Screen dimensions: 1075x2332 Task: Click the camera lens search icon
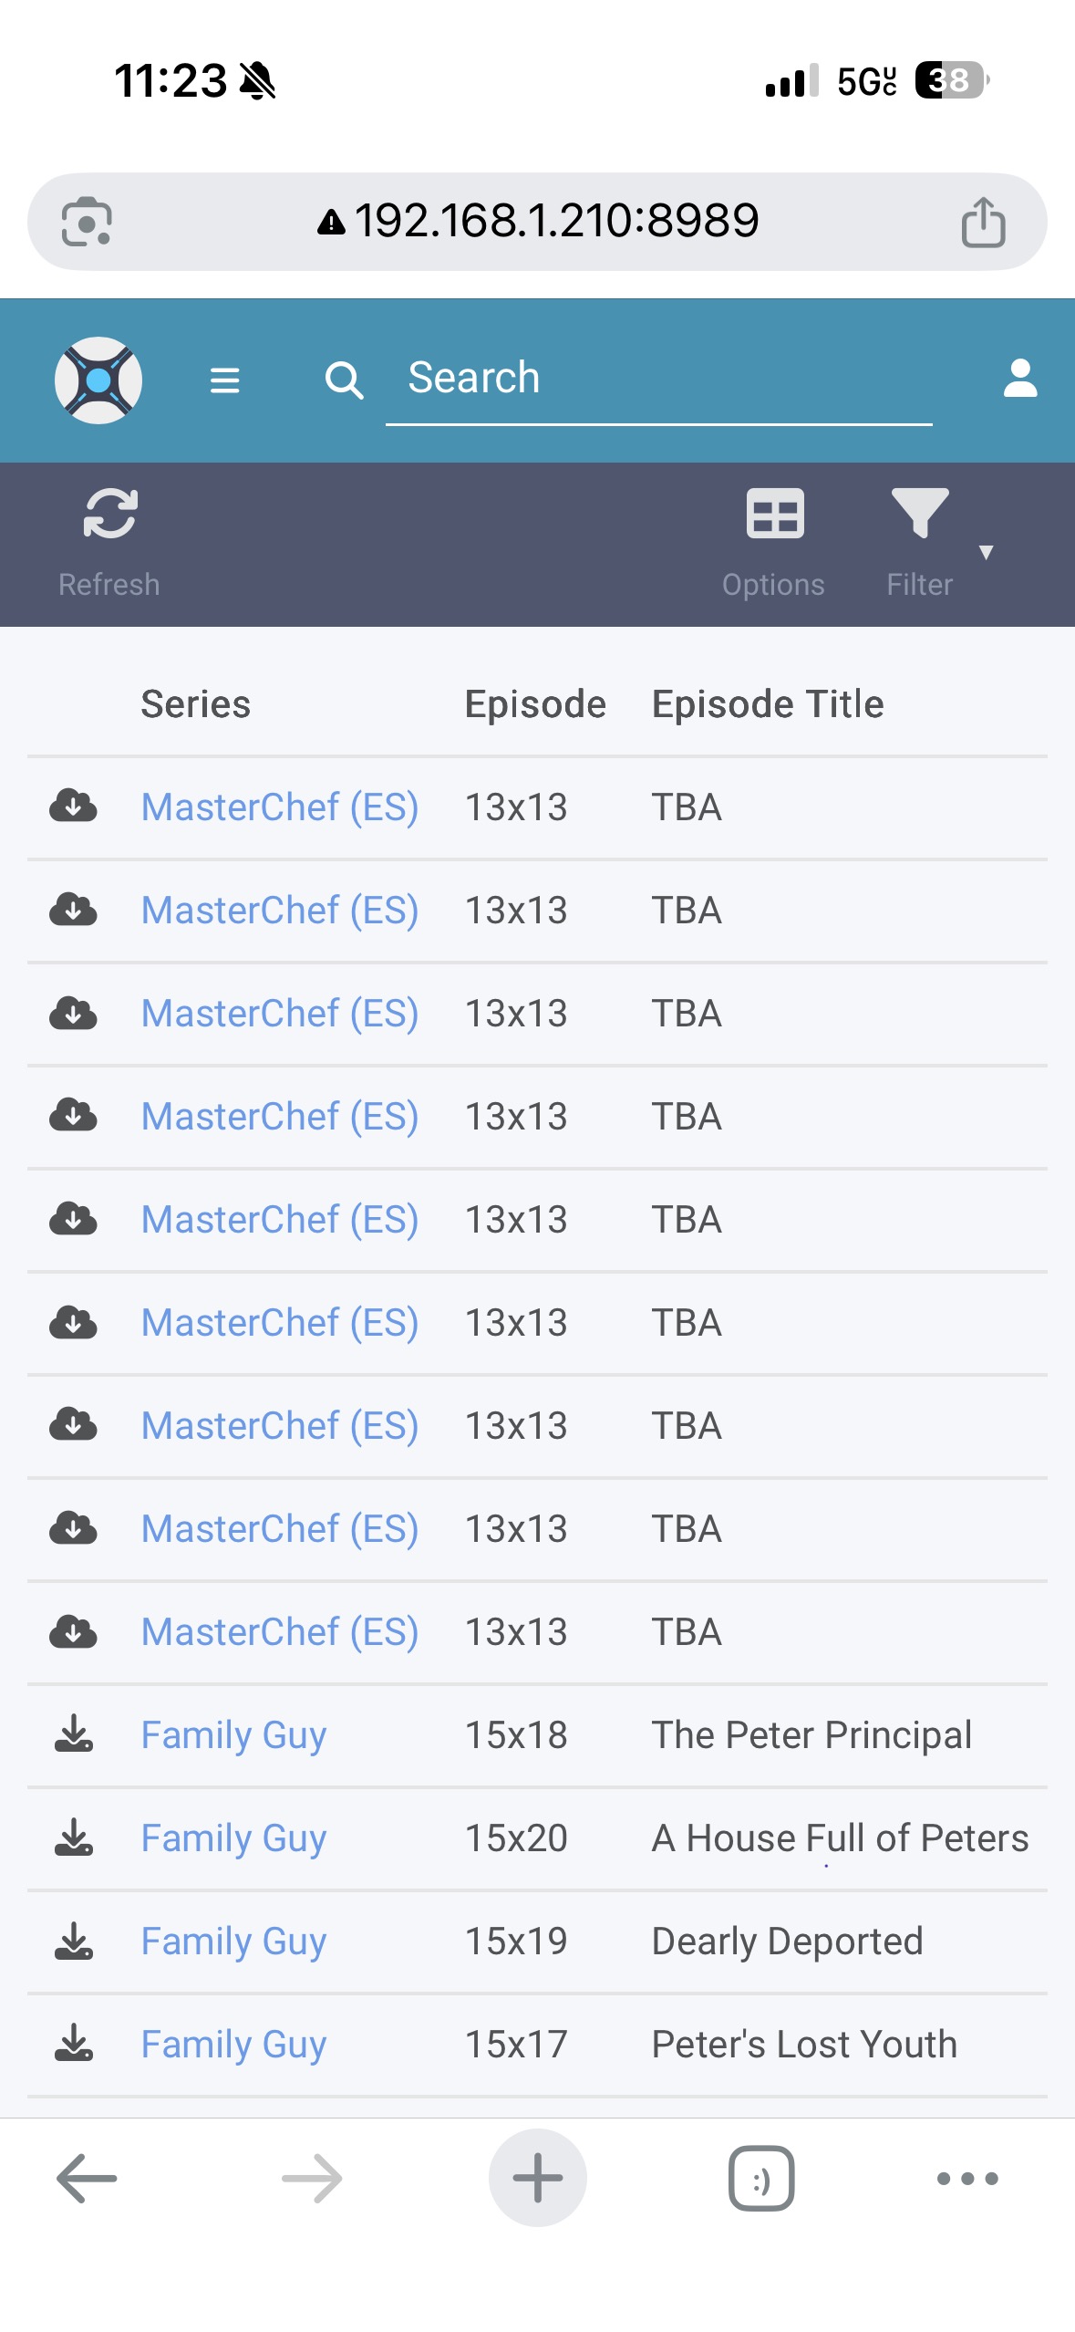click(87, 222)
